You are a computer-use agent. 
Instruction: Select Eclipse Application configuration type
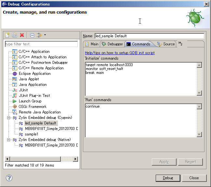pyautogui.click(x=35, y=74)
